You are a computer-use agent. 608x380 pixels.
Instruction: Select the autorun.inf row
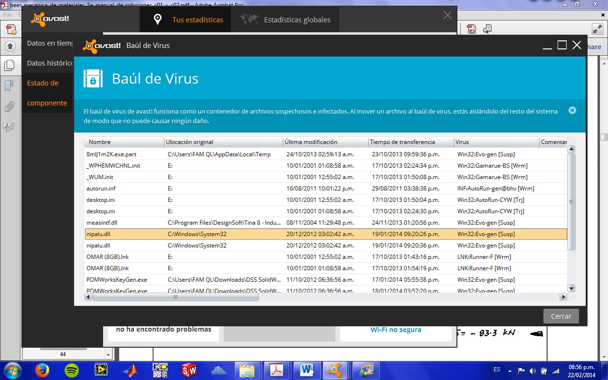pos(326,189)
